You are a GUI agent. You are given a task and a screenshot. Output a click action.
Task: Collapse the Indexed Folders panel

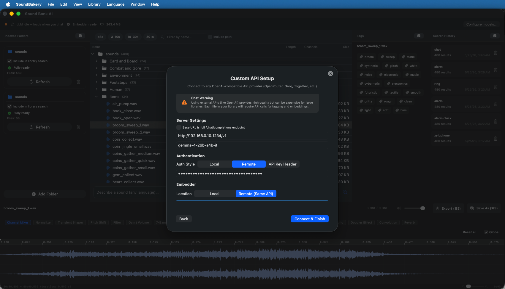pos(80,36)
